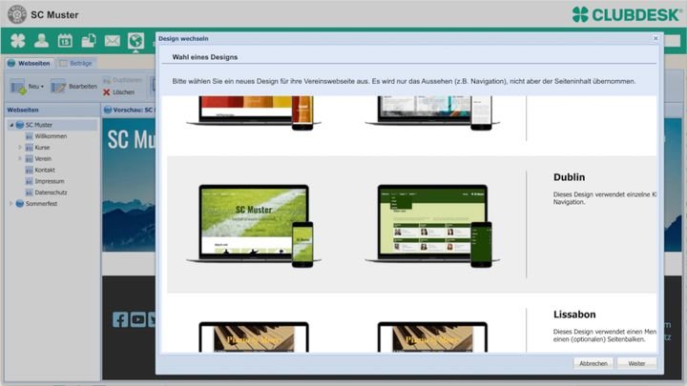
Task: Click the YouTube icon in preview footer
Action: (x=137, y=320)
